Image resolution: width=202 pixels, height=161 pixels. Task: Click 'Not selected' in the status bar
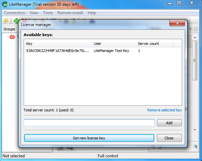[14, 156]
